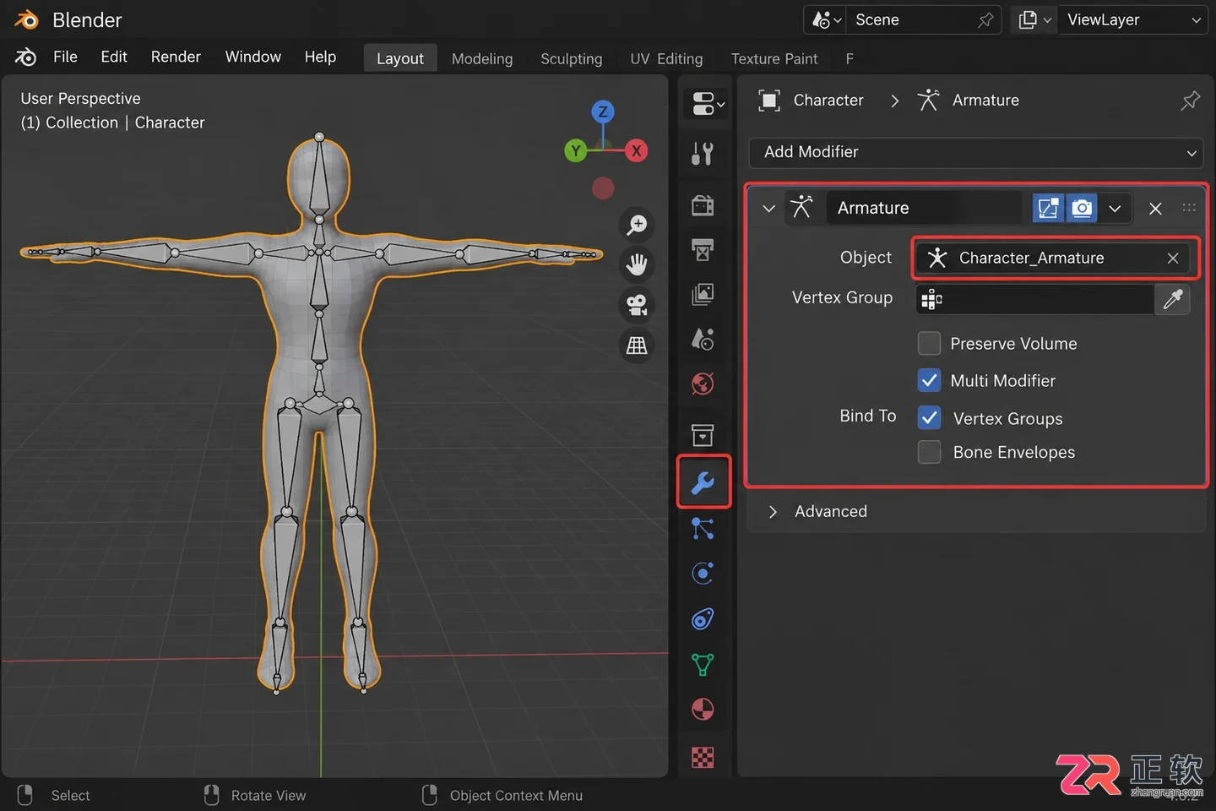Screen dimensions: 1216x811
Task: Switch to the Texture Paint workspace tab
Action: pos(774,58)
